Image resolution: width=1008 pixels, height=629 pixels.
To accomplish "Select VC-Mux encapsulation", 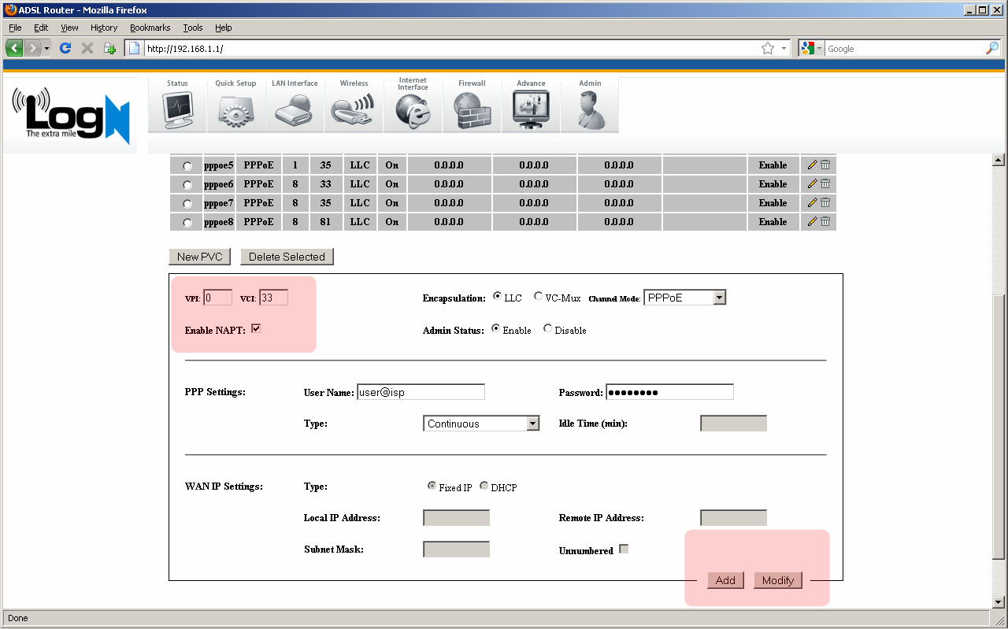I will point(539,297).
